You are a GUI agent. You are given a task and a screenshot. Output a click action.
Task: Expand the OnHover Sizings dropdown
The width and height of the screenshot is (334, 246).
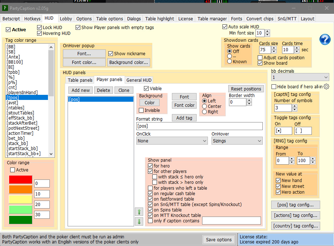pyautogui.click(x=237, y=141)
